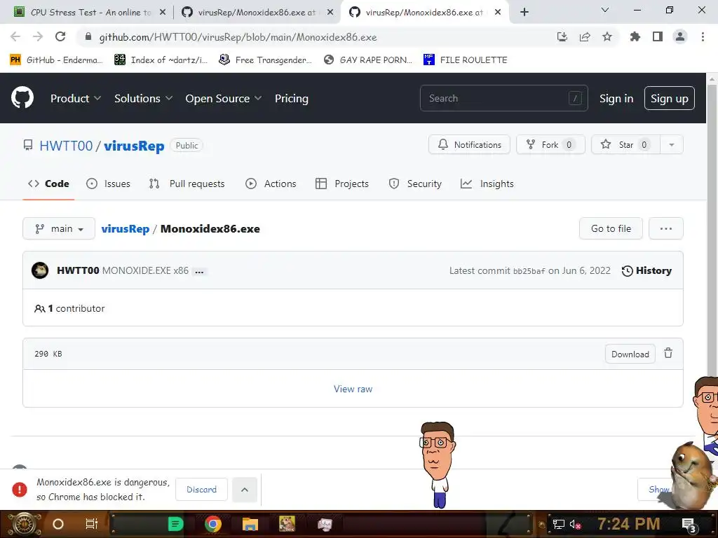The height and width of the screenshot is (538, 718).
Task: Click the install app icon in address bar
Action: tap(562, 36)
